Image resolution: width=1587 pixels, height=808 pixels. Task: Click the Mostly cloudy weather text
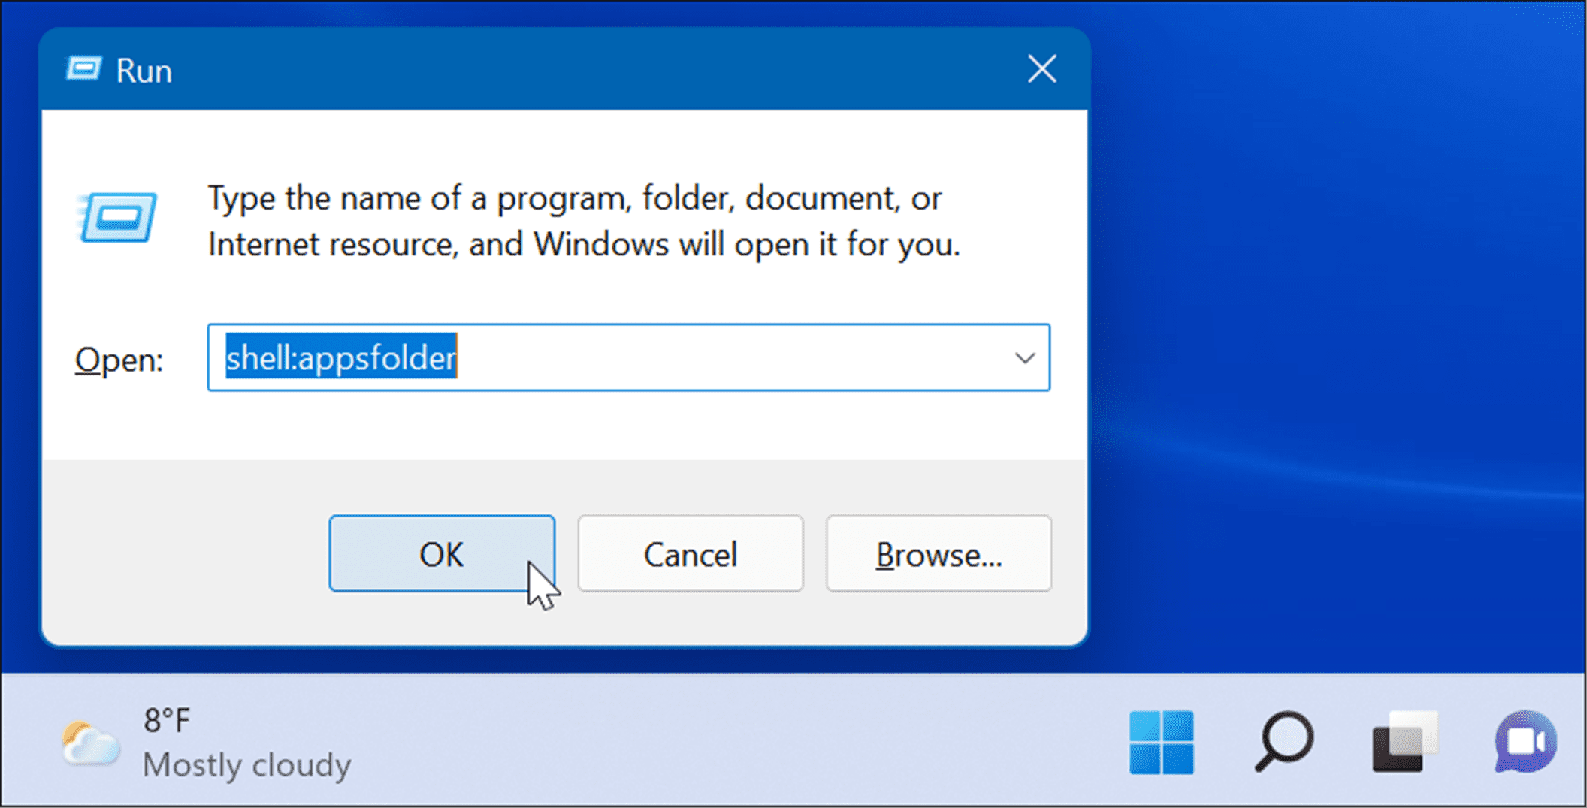click(247, 765)
